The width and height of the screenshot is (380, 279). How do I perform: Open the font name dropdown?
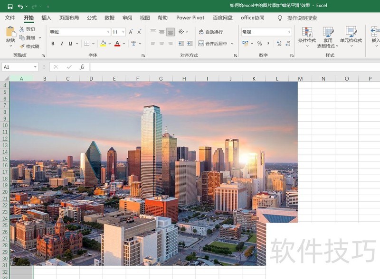pos(107,32)
